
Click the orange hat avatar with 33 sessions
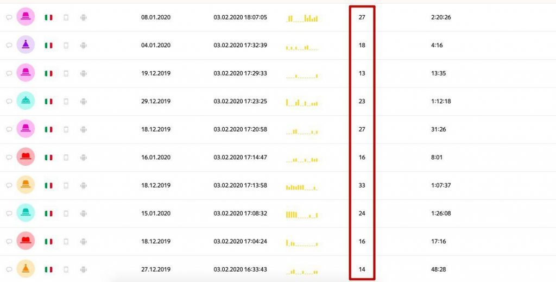(26, 185)
